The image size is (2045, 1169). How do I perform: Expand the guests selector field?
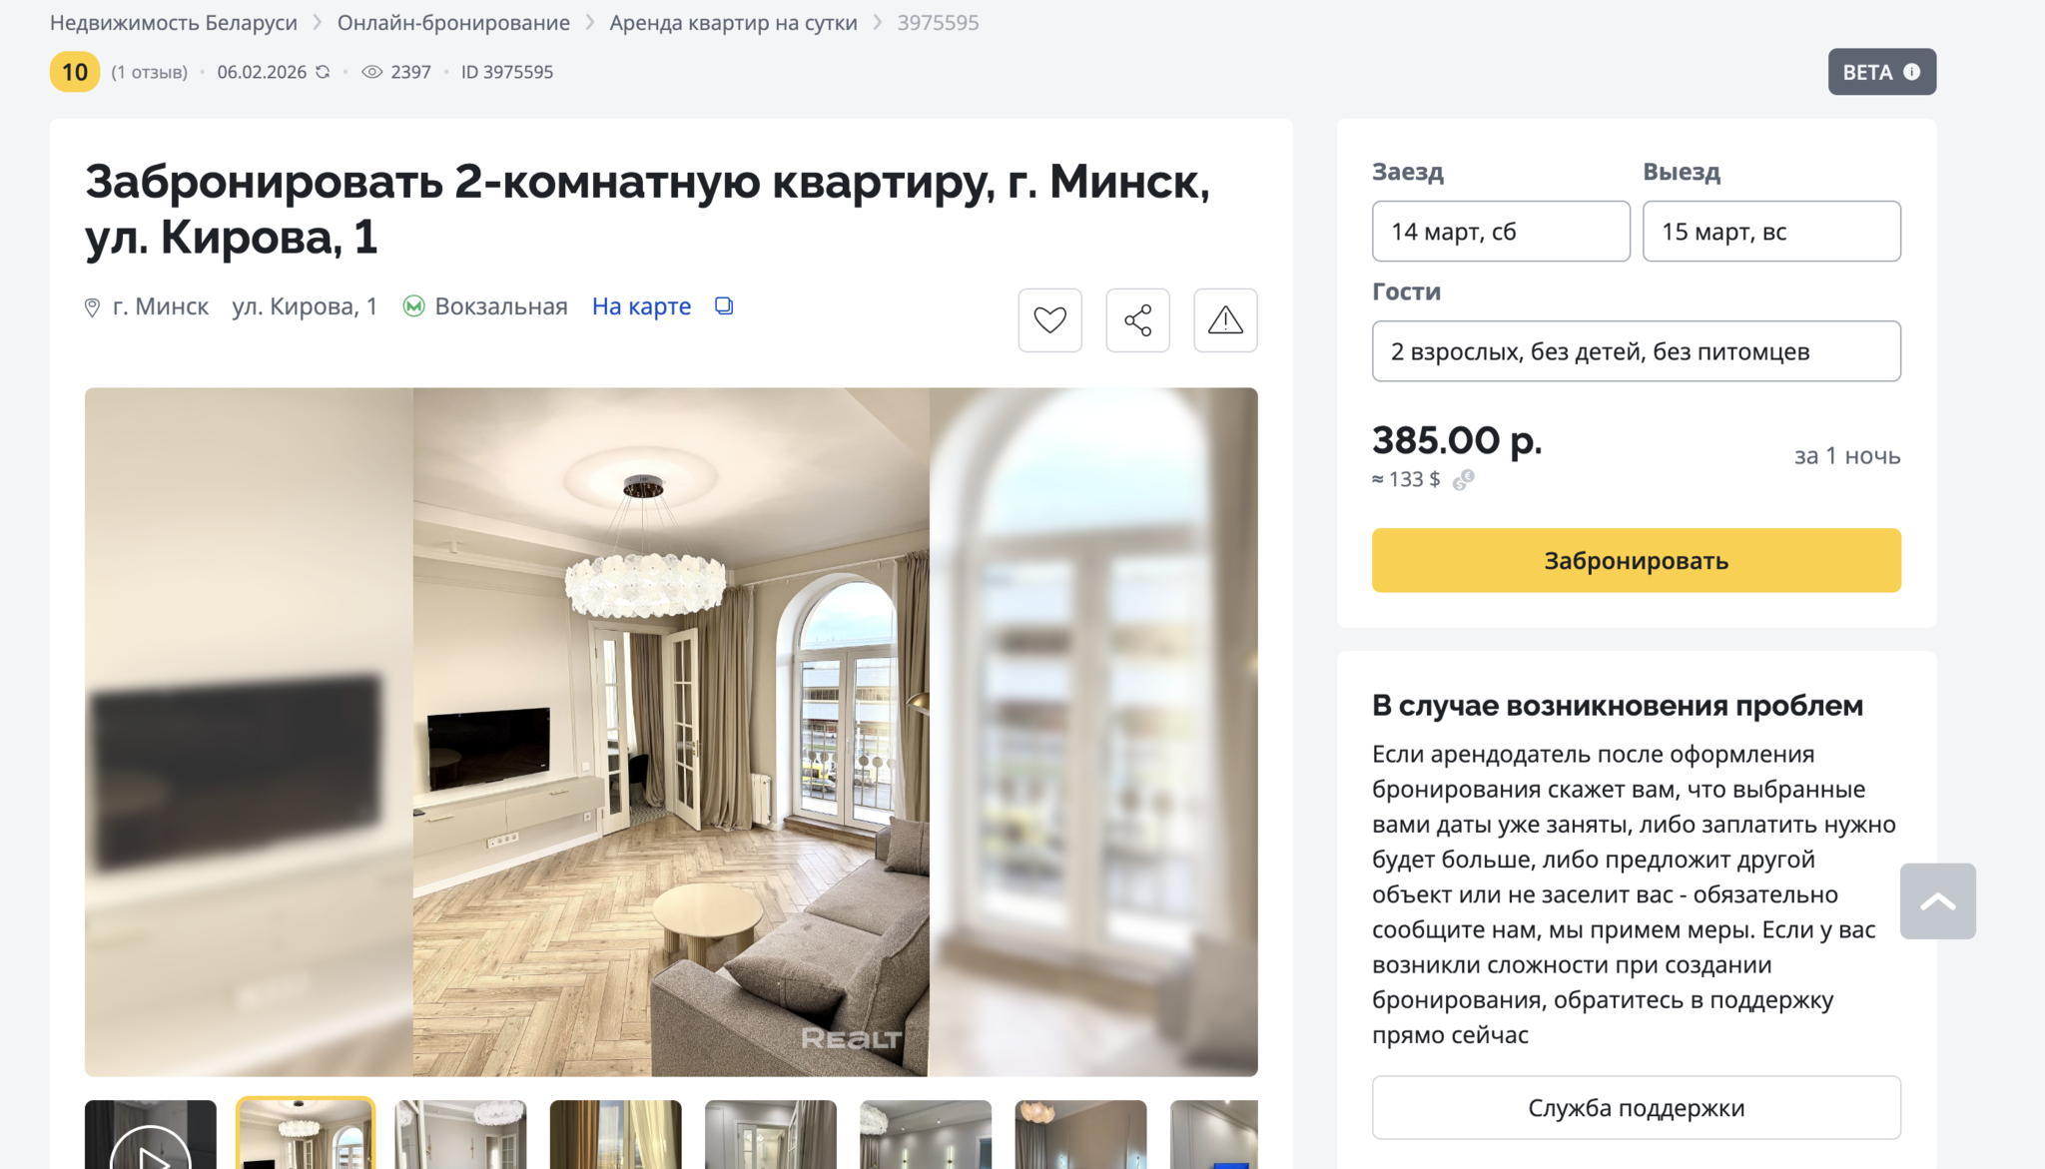point(1636,351)
